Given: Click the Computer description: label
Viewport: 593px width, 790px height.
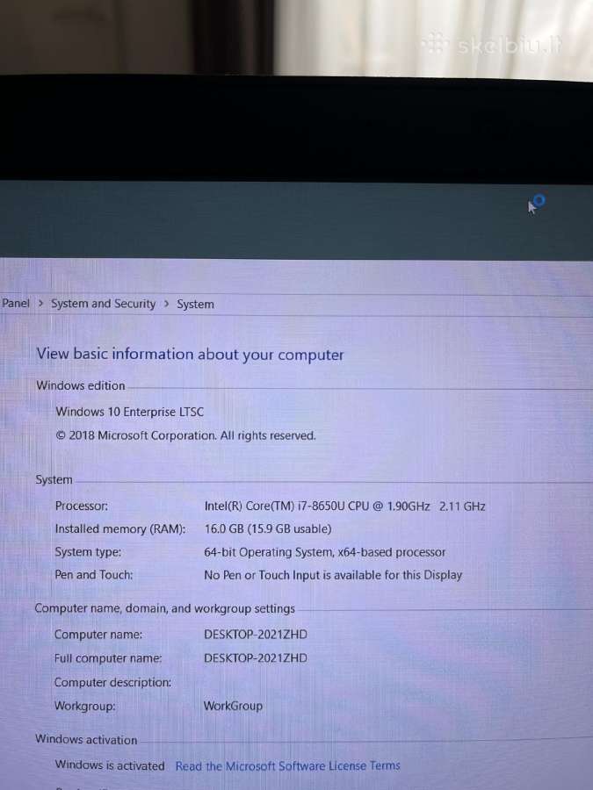Looking at the screenshot, I should 113,682.
